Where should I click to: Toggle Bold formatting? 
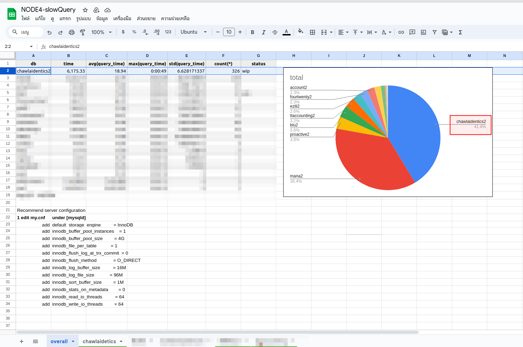[x=253, y=32]
